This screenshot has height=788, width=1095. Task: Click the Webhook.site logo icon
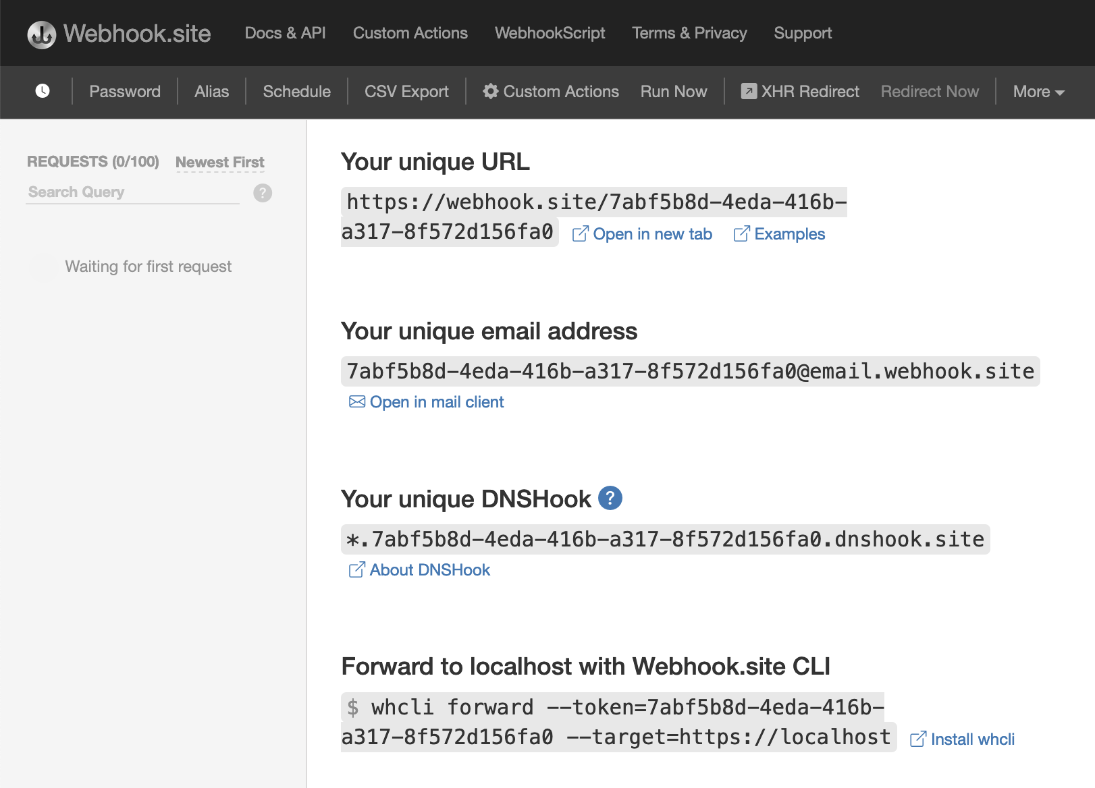pos(41,34)
